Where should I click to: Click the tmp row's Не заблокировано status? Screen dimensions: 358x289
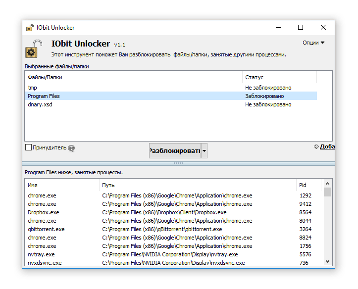[268, 88]
